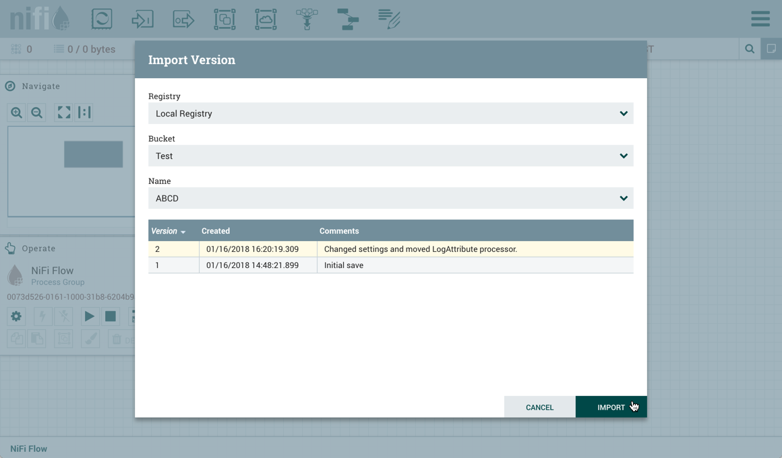Screen dimensions: 782x458
Task: Open the global hamburger menu
Action: tap(760, 19)
